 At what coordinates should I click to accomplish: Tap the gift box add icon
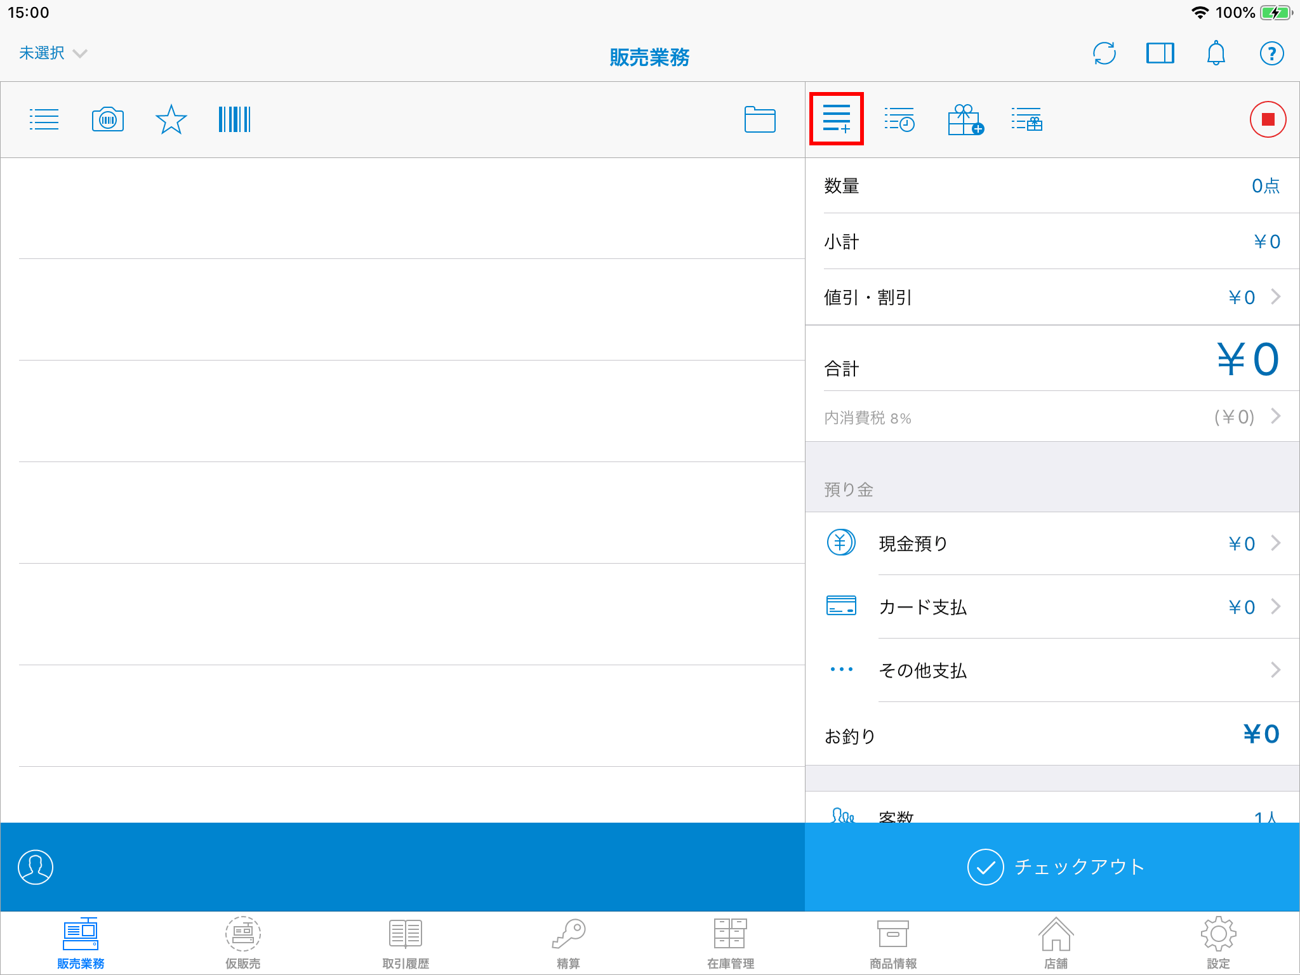(964, 119)
